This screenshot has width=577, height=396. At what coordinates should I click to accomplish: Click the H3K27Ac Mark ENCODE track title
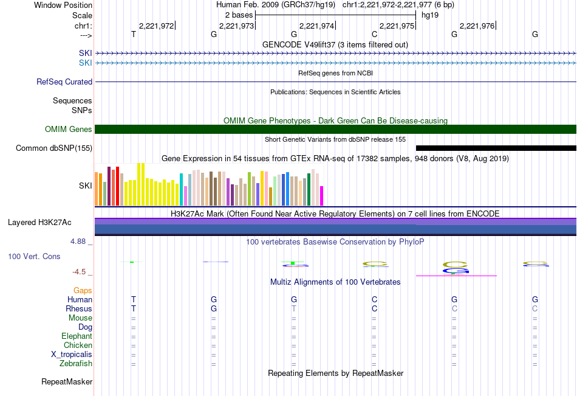[335, 214]
